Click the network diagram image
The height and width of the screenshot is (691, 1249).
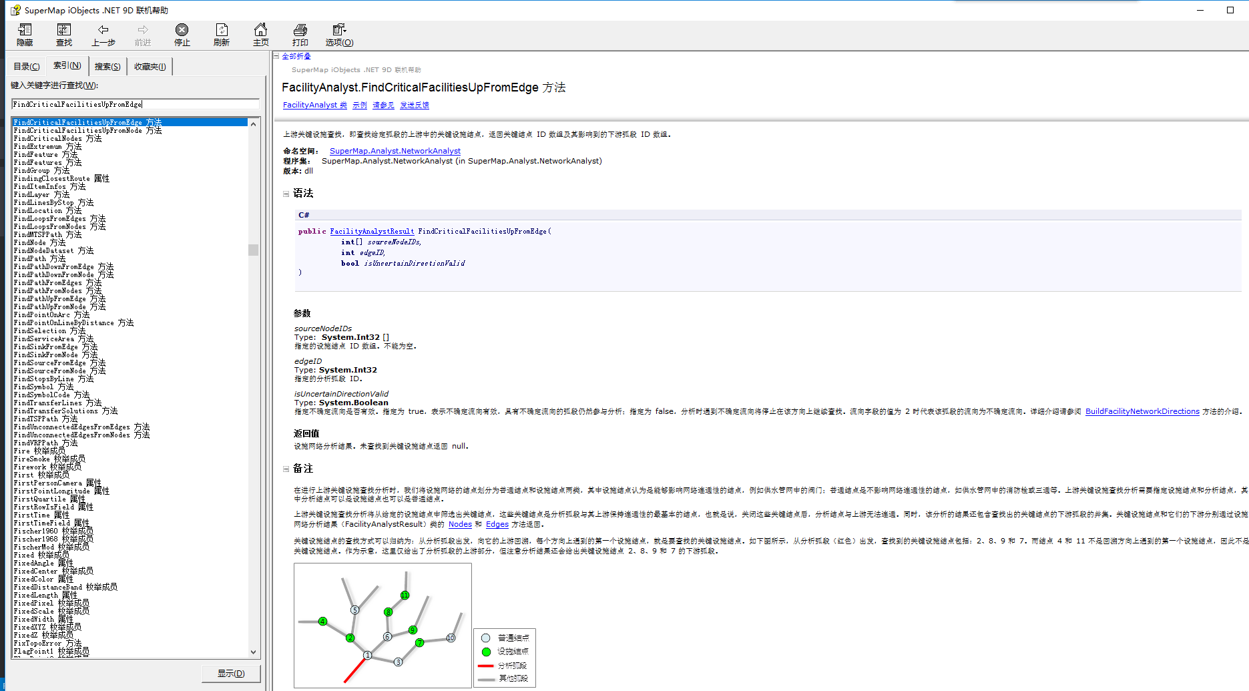coord(383,625)
